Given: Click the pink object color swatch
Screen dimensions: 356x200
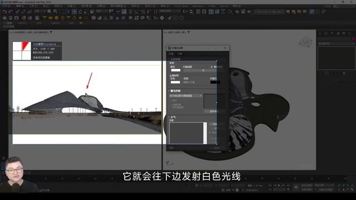Looking at the screenshot, I should [x=354, y=39].
